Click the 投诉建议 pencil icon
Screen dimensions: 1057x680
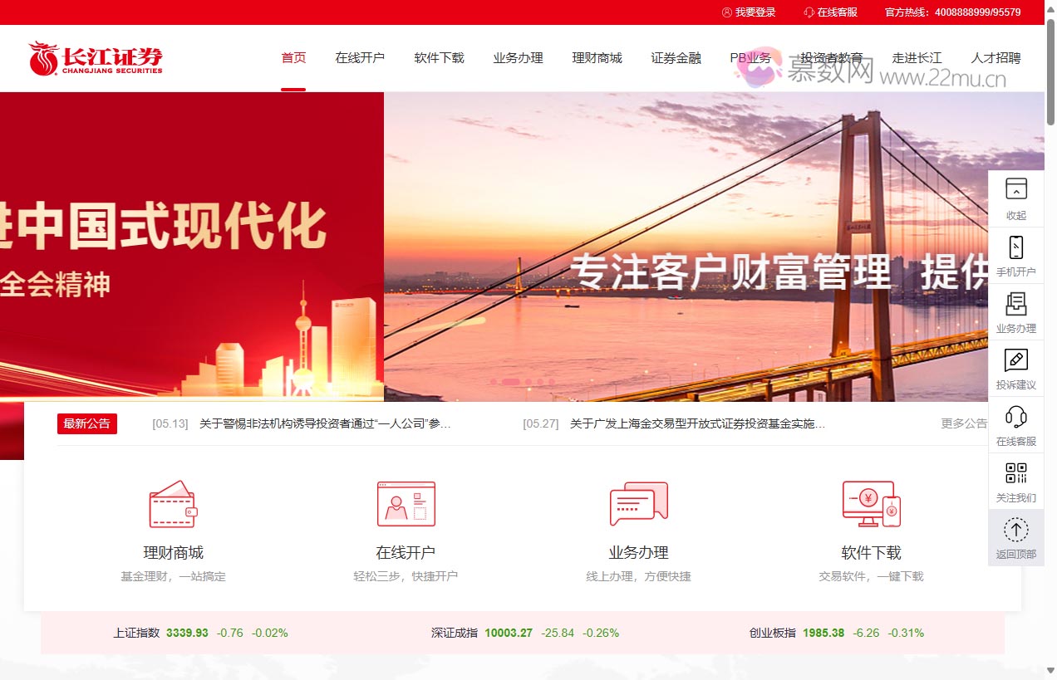click(x=1015, y=360)
